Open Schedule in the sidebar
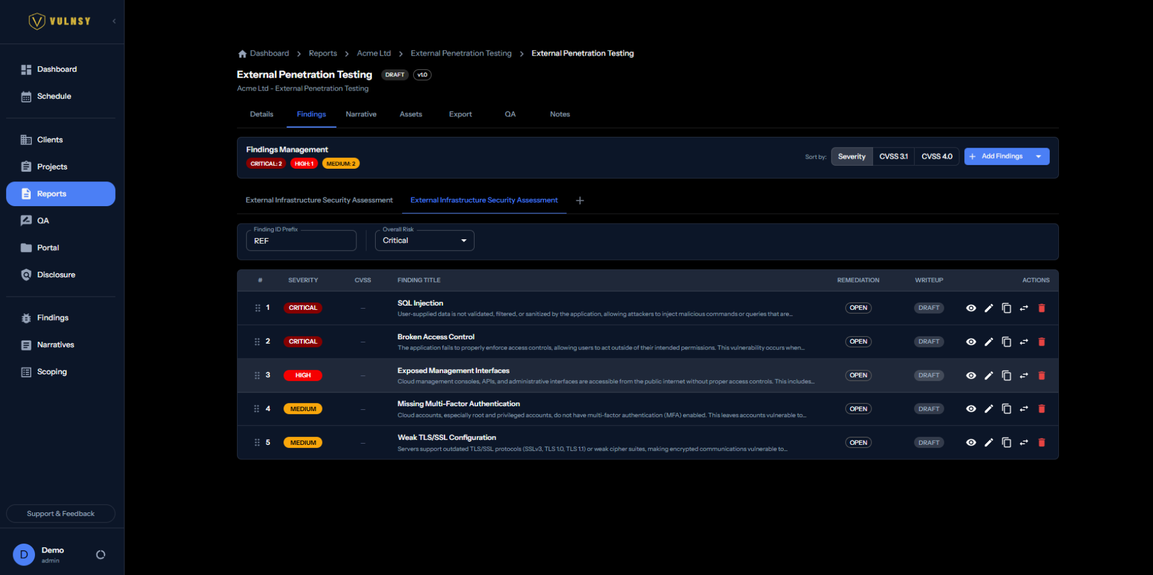The image size is (1153, 575). point(60,96)
